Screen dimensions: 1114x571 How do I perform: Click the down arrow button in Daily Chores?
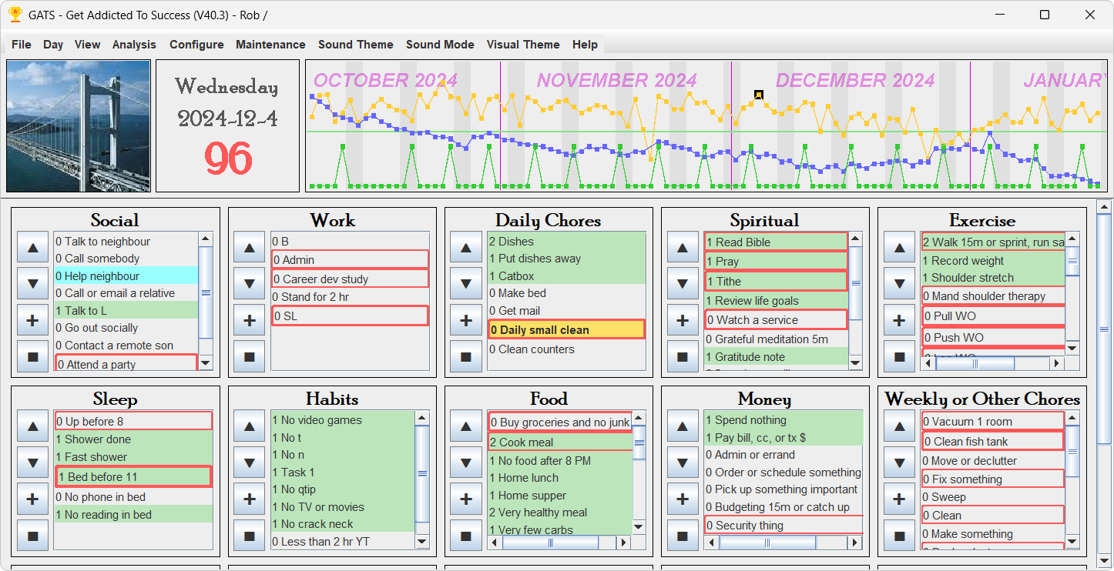tap(465, 284)
